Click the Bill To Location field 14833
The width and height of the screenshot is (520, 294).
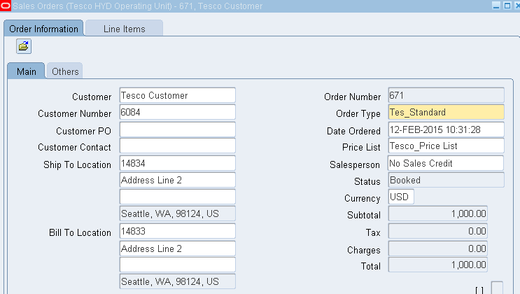(178, 231)
